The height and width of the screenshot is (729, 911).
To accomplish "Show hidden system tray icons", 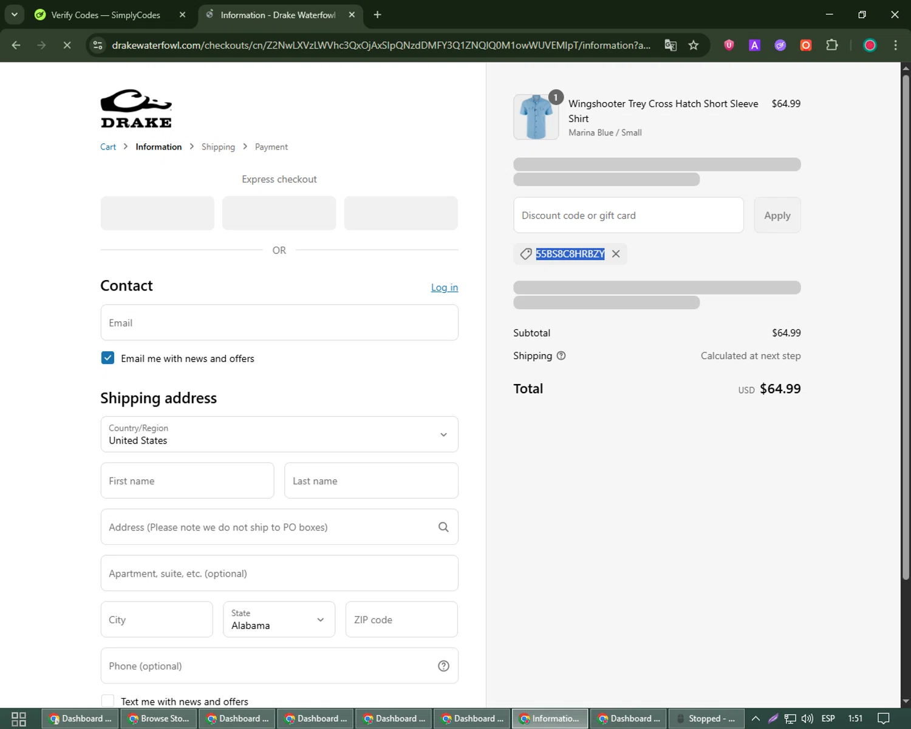I will tap(756, 719).
